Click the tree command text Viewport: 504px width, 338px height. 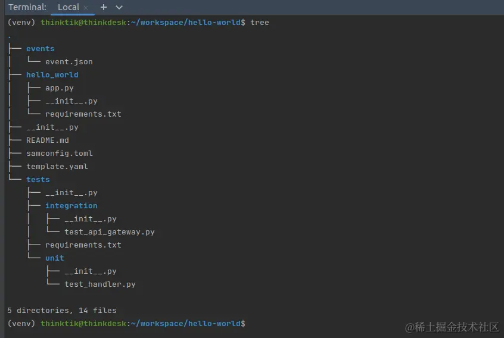[x=259, y=23]
